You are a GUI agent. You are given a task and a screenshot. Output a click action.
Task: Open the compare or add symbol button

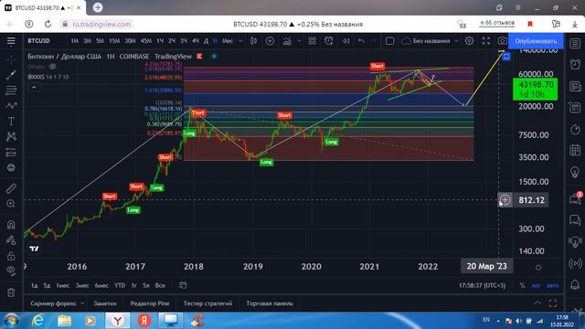pyautogui.click(x=270, y=41)
